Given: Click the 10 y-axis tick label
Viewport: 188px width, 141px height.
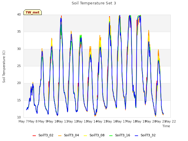Looking at the screenshot, I should tap(19, 117).
